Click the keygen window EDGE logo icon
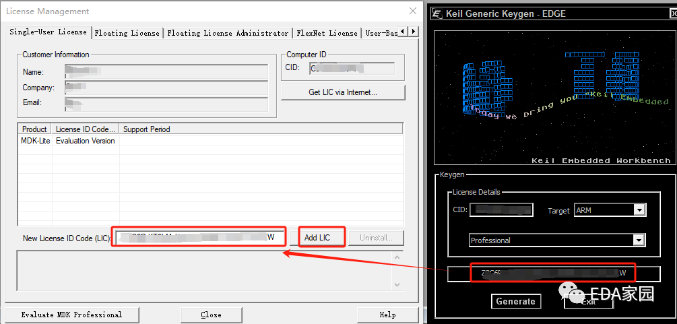677x324 pixels. [x=437, y=14]
